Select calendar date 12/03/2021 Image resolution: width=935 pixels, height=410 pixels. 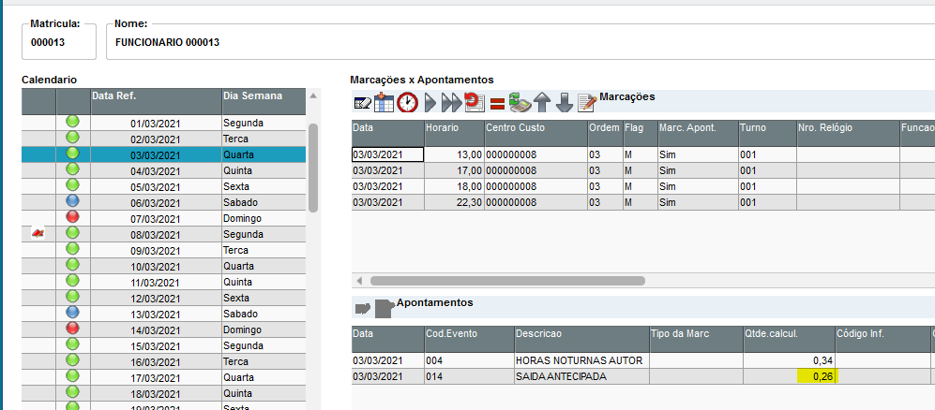[x=155, y=298]
